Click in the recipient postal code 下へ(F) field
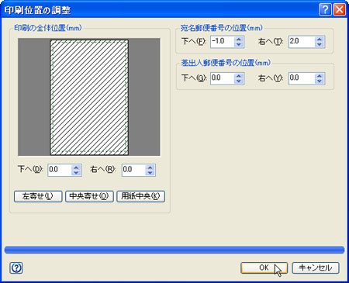349x283 pixels. 223,42
